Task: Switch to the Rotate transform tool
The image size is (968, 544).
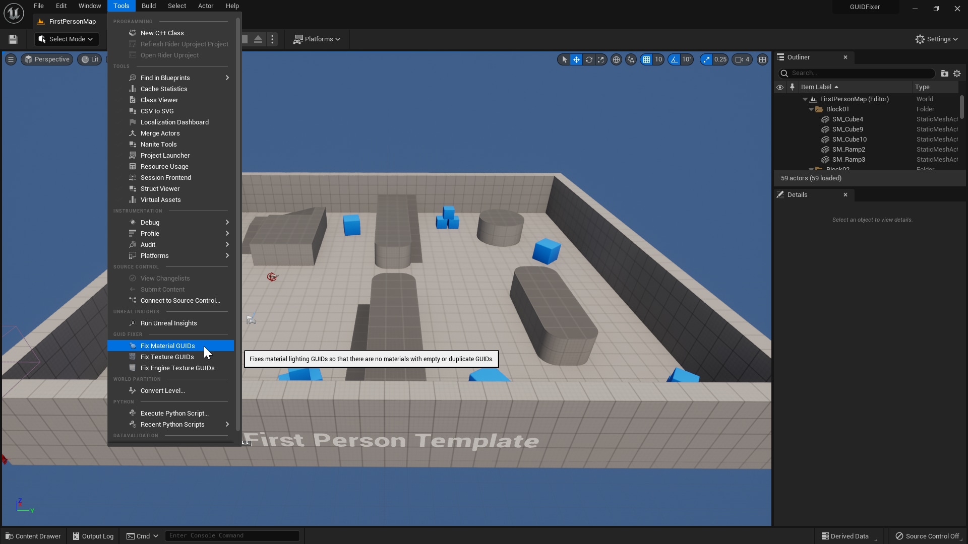Action: pyautogui.click(x=589, y=59)
